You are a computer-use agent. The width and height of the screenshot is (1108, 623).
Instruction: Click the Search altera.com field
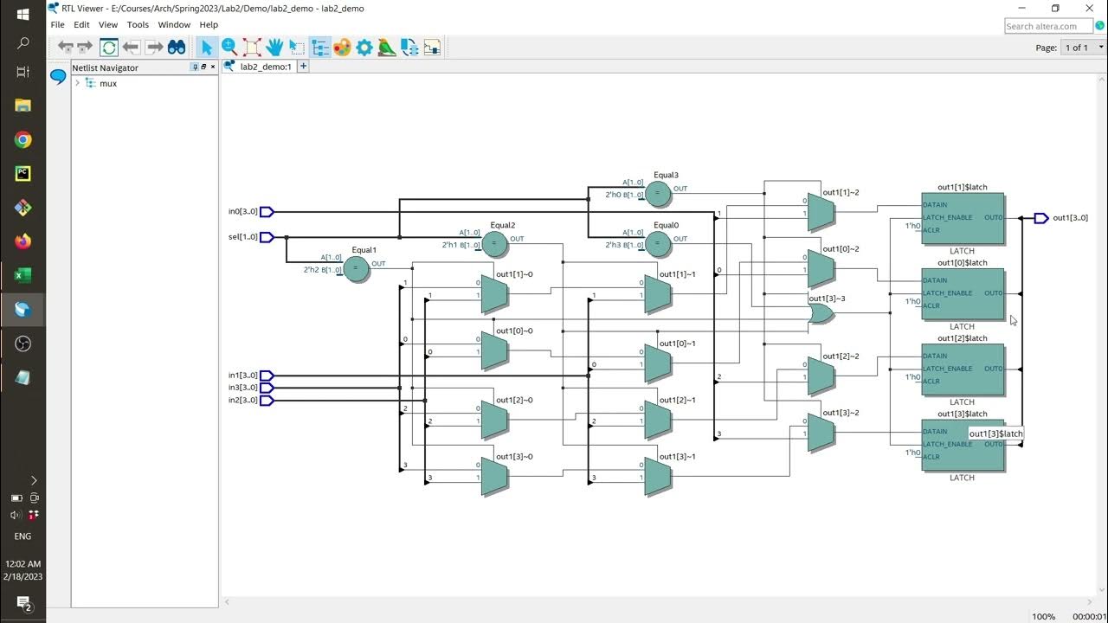tap(1048, 26)
